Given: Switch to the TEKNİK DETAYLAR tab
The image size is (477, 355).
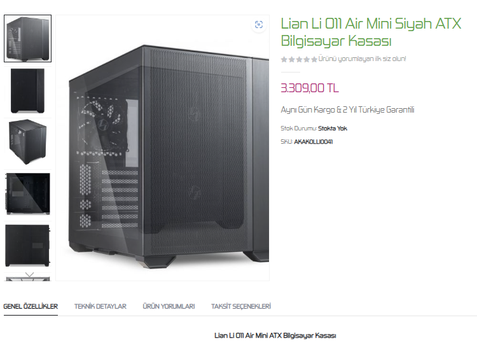Looking at the screenshot, I should pos(100,306).
